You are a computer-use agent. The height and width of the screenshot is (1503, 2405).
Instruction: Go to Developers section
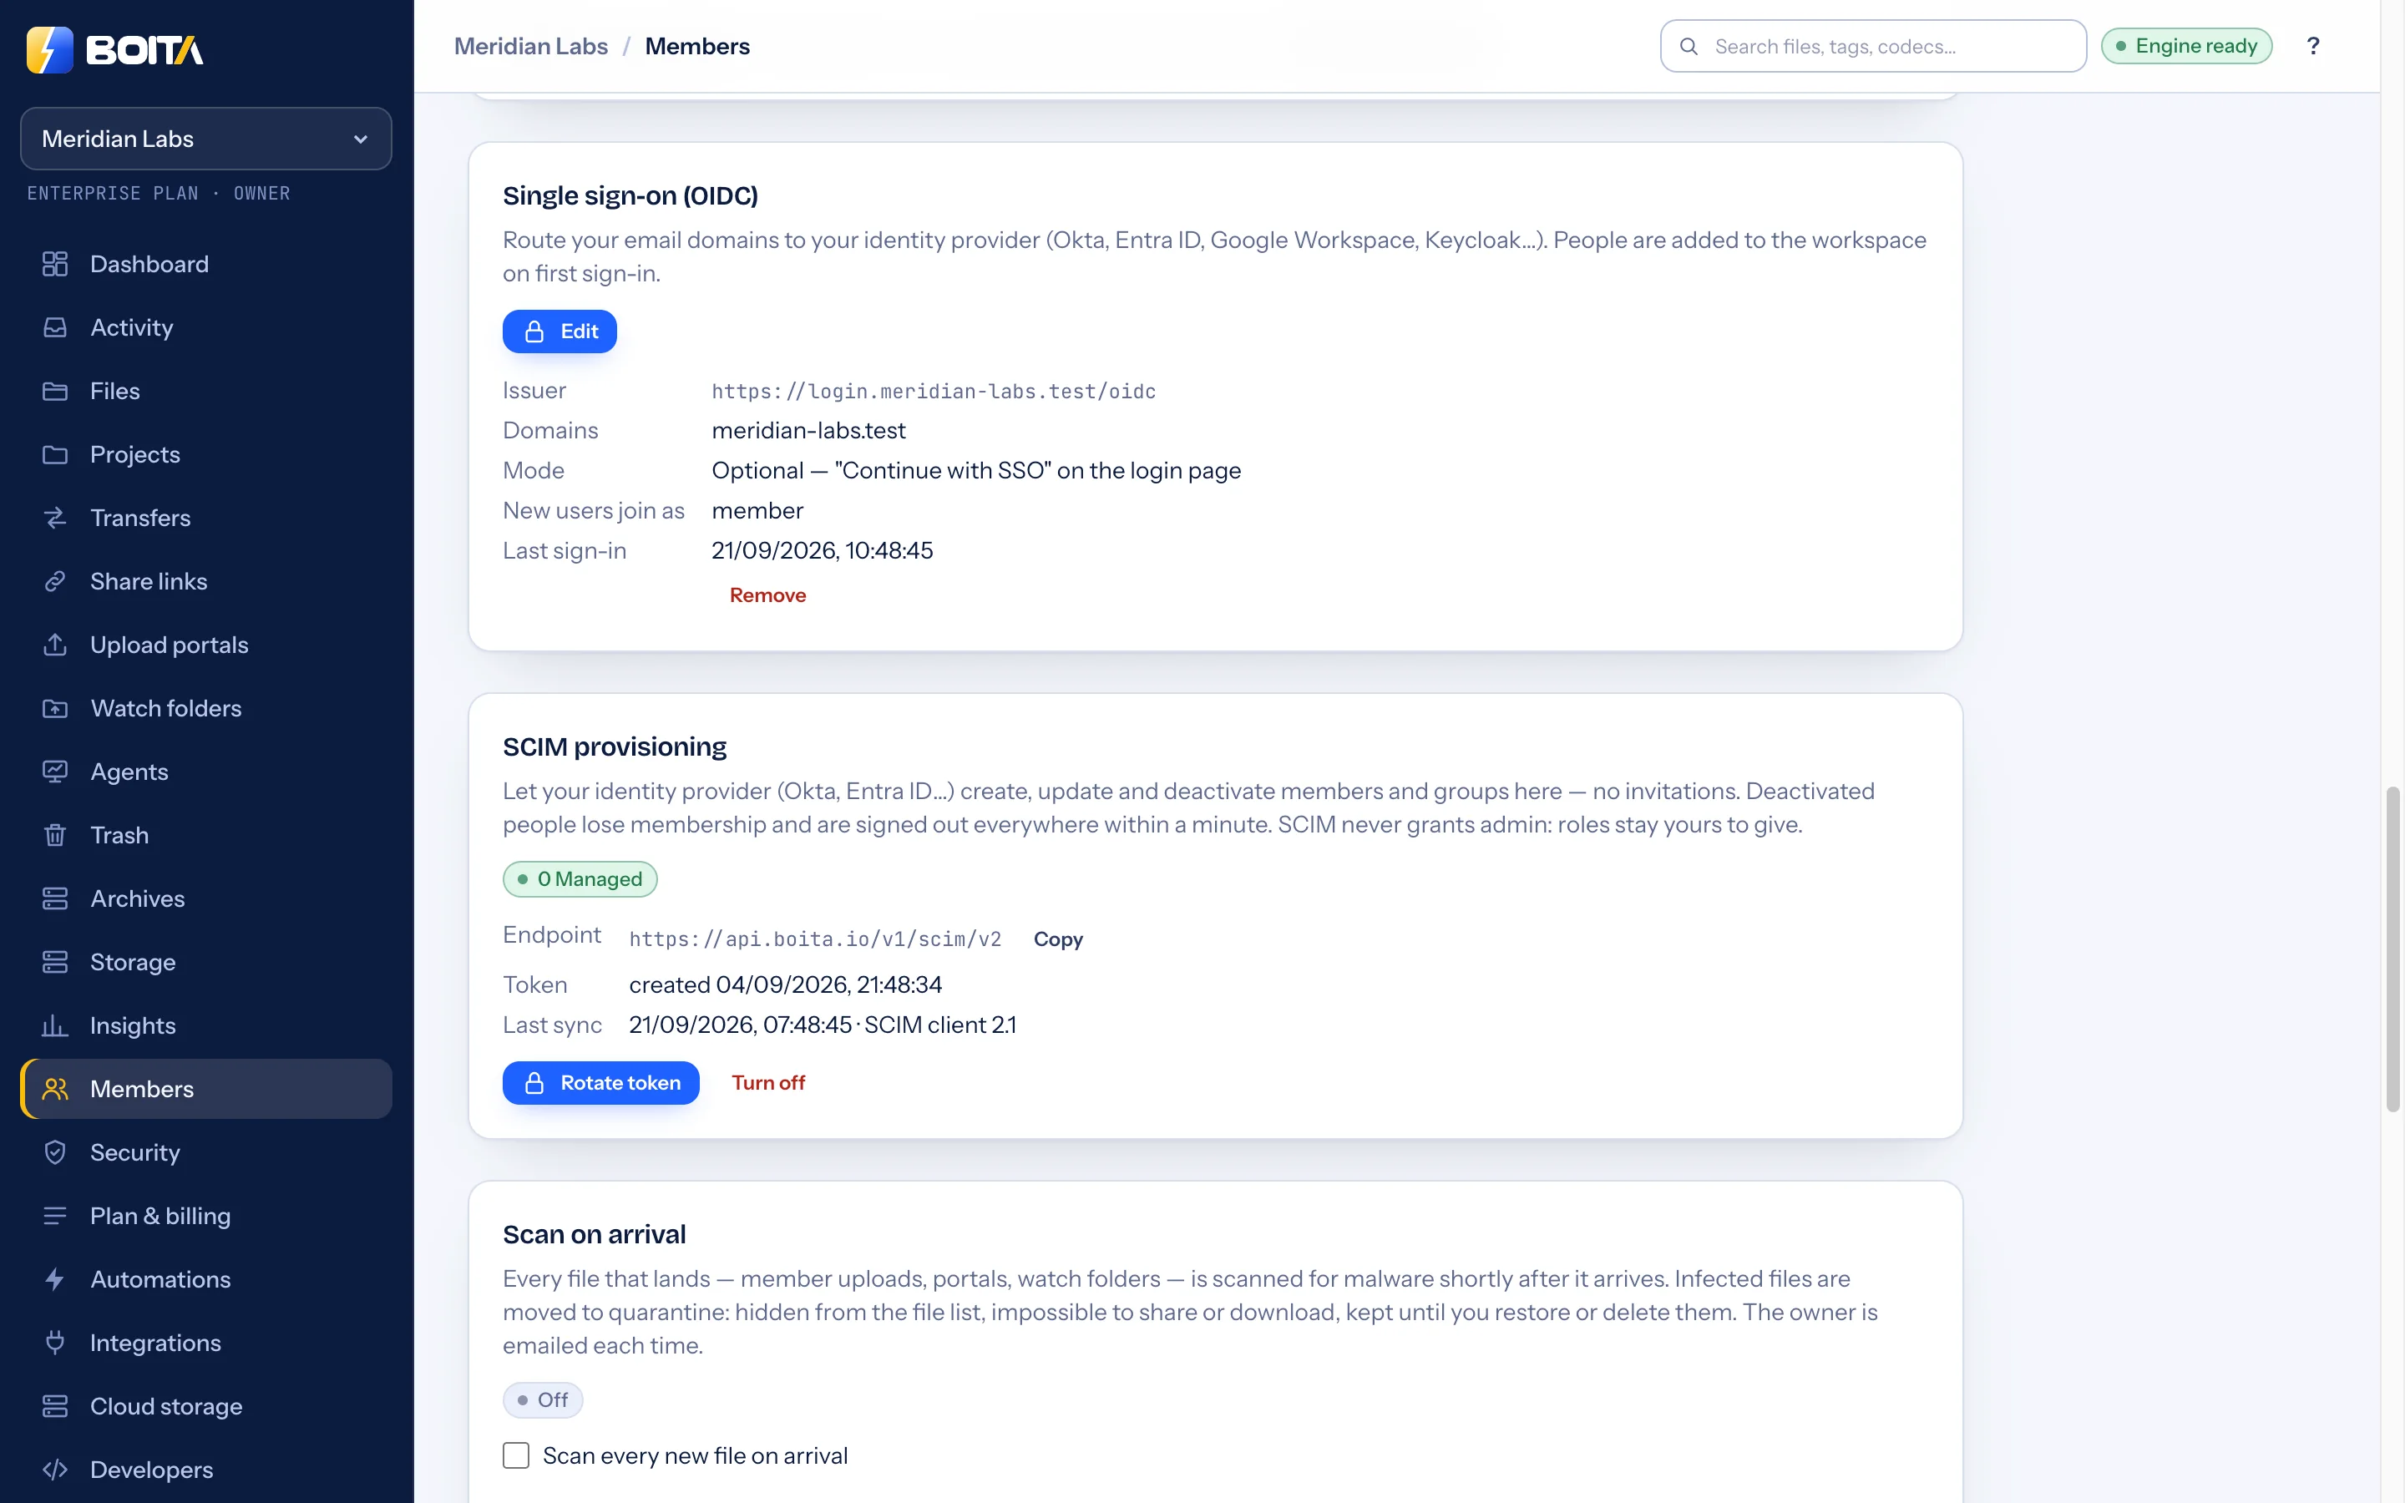click(x=205, y=1470)
